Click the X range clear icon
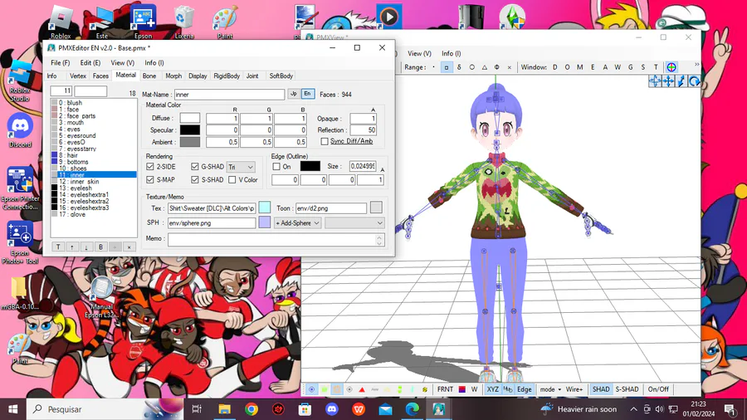This screenshot has height=420, width=747. coord(509,67)
